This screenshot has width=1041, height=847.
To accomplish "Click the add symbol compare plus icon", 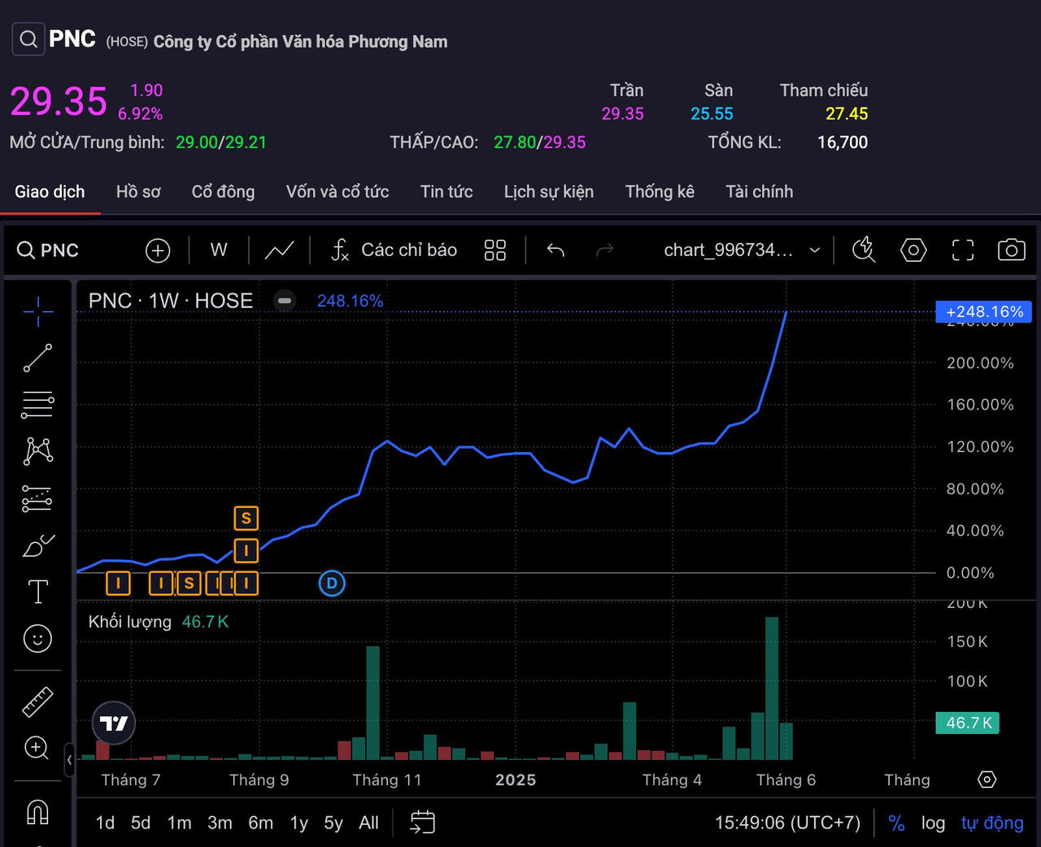I will (x=158, y=250).
